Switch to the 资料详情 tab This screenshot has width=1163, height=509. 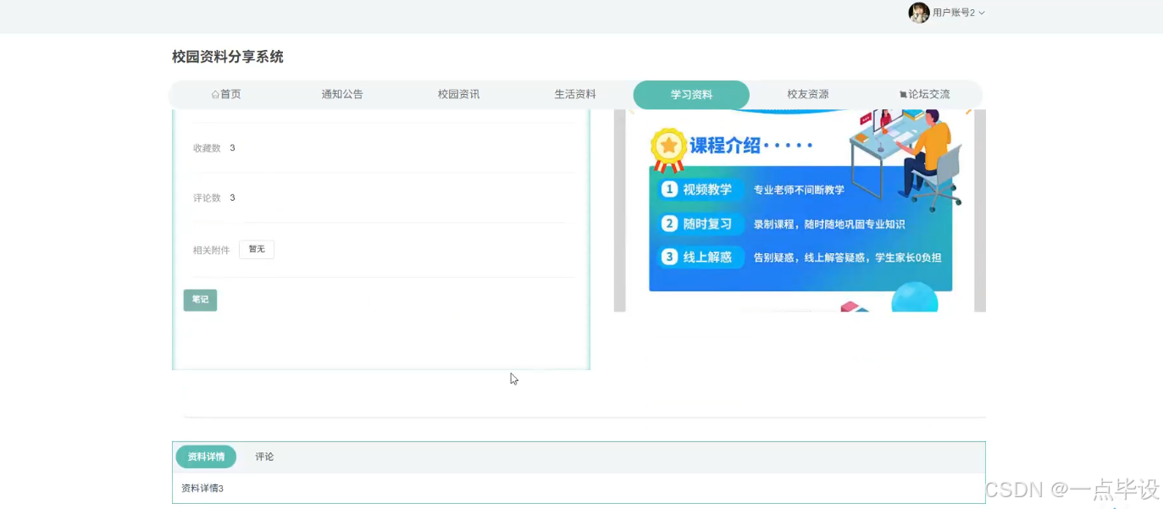(x=206, y=456)
